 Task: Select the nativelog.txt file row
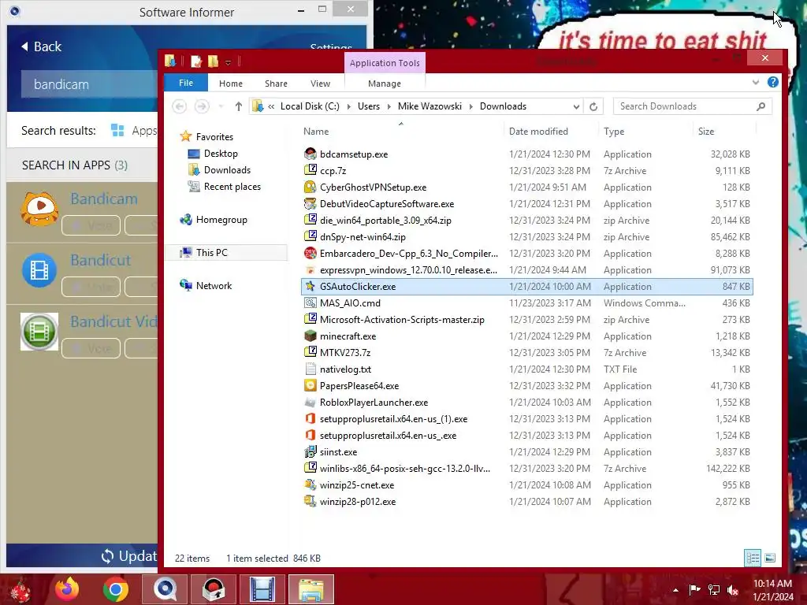point(526,369)
